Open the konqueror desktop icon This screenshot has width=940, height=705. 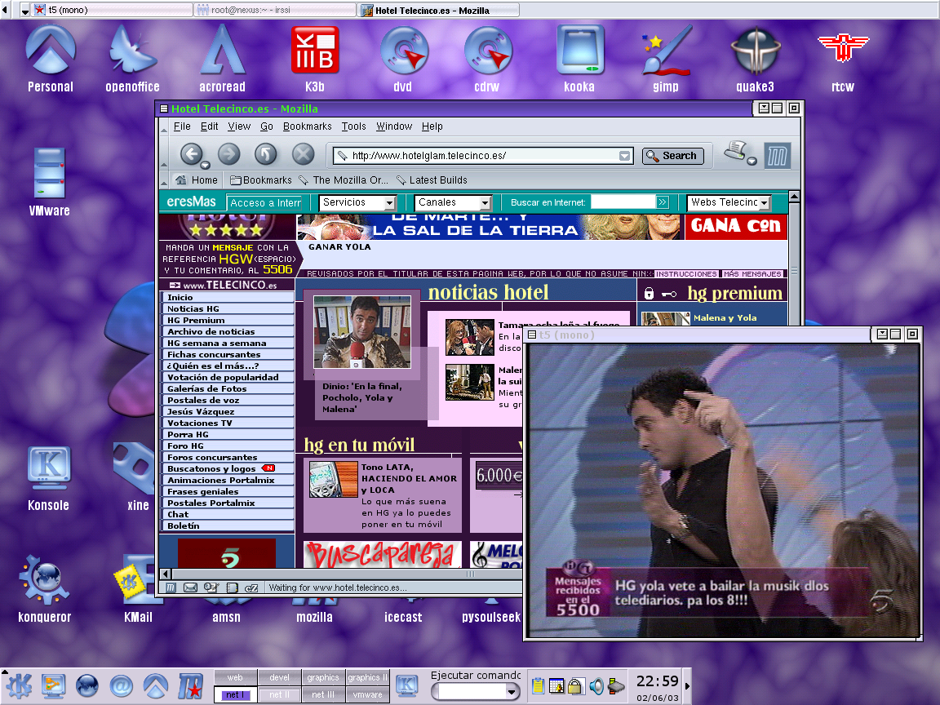coord(44,590)
